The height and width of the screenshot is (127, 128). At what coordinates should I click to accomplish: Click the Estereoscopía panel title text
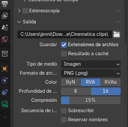click(x=44, y=11)
